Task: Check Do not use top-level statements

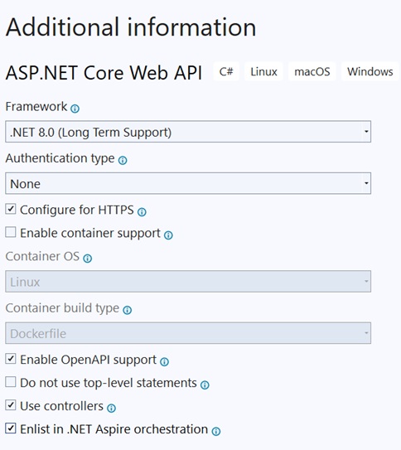Action: (x=11, y=382)
